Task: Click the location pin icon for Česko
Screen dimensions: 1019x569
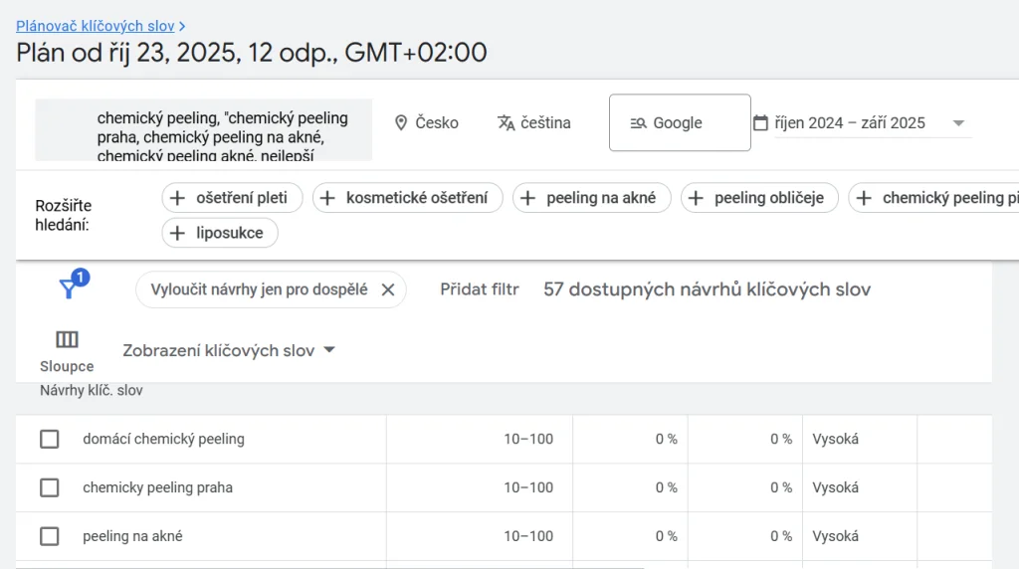Action: tap(401, 122)
